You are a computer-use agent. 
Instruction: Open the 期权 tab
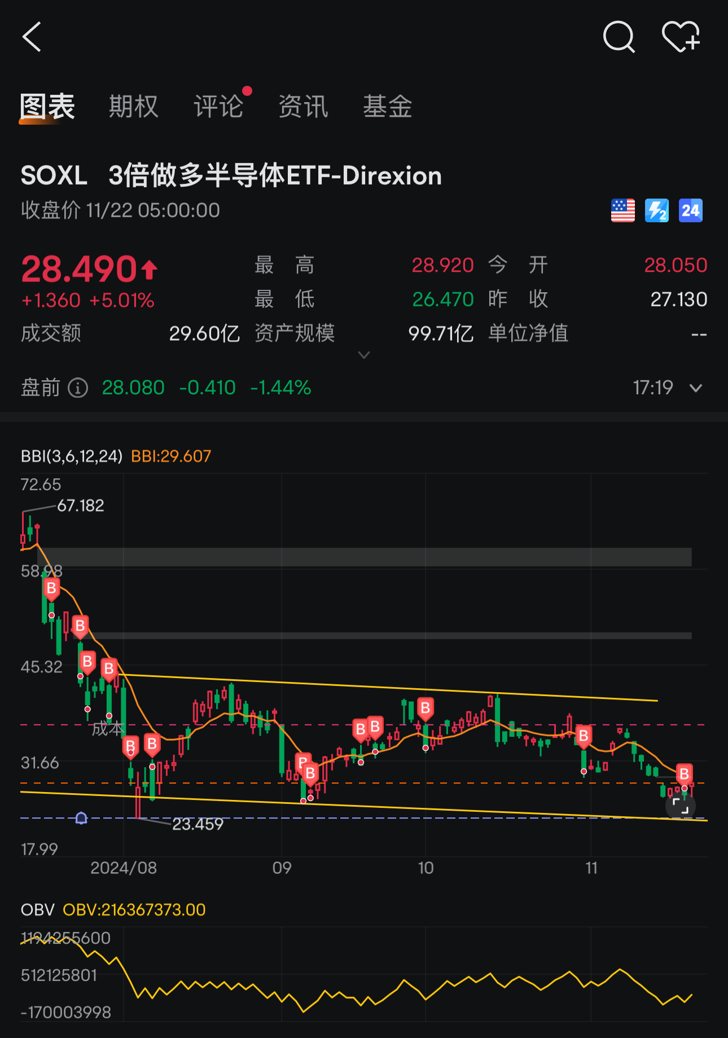pos(134,106)
